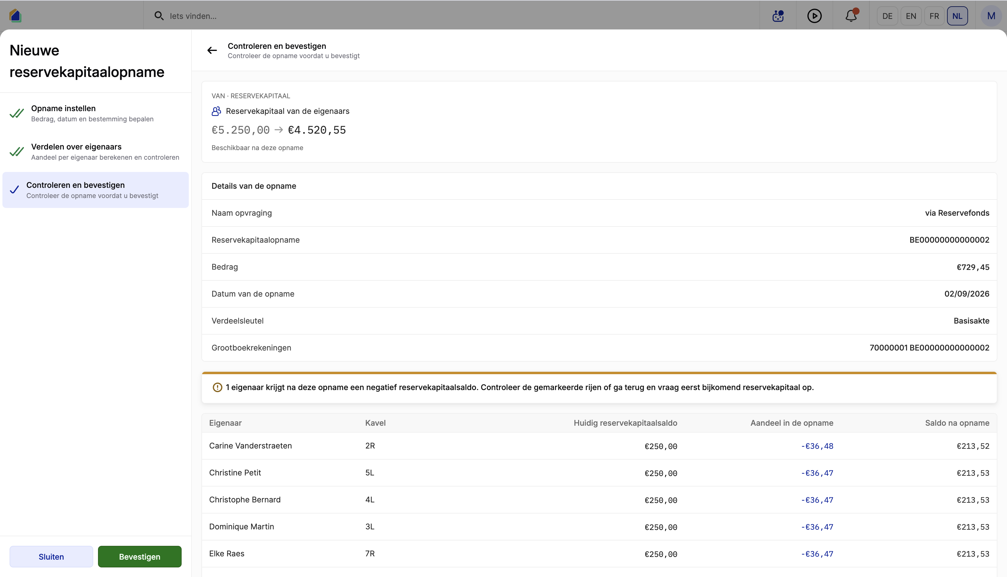
Task: Select the Carine Vanderstraeten row
Action: (x=599, y=446)
